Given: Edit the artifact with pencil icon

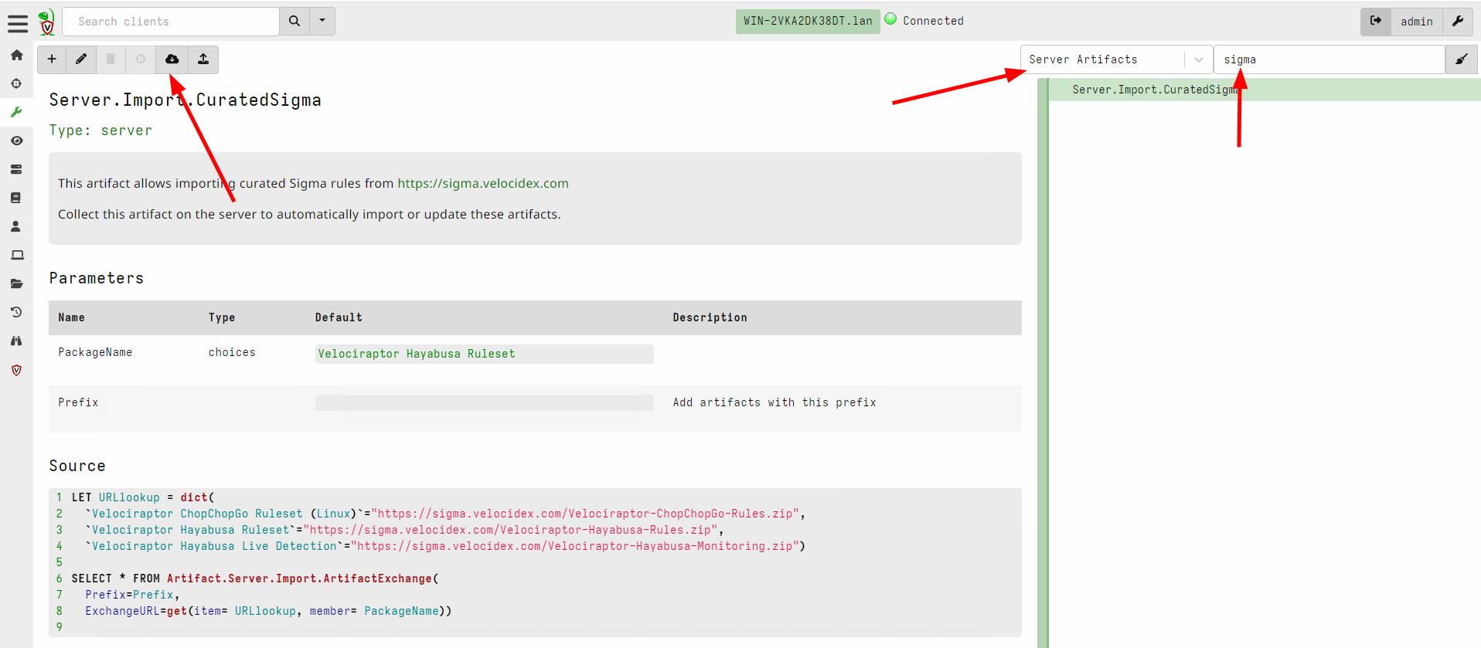Looking at the screenshot, I should click(81, 59).
